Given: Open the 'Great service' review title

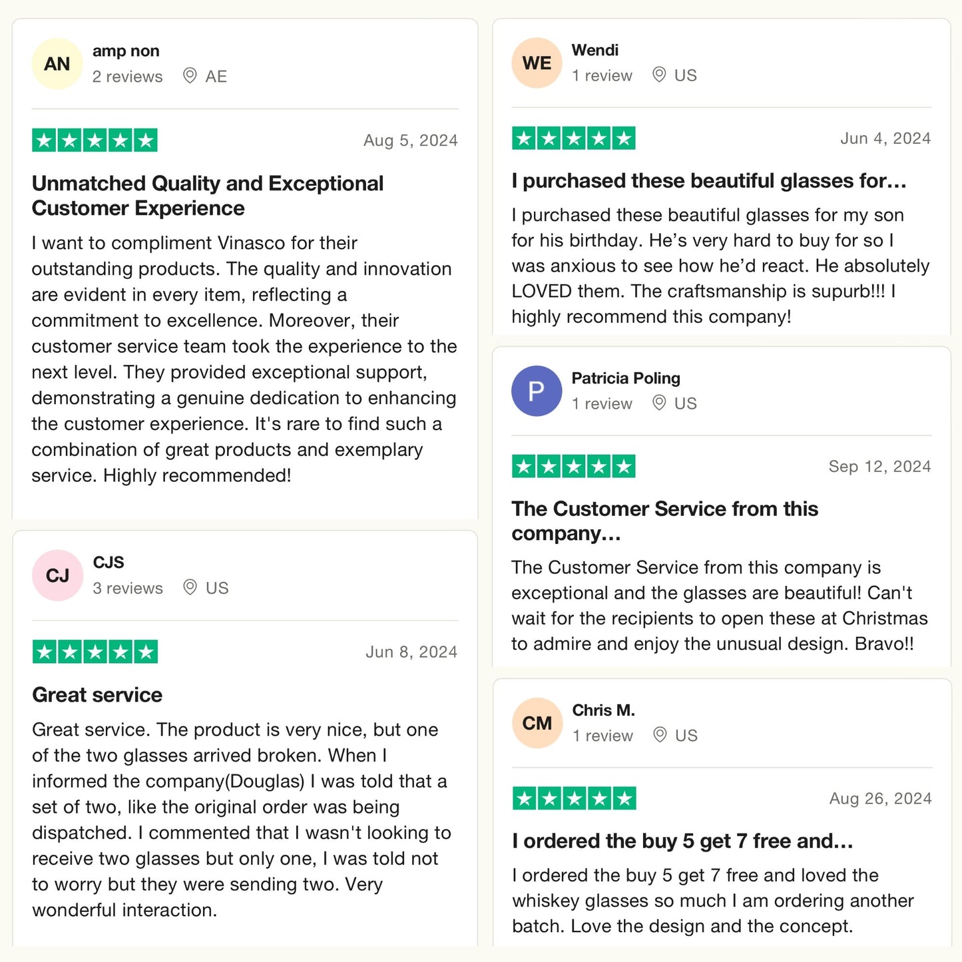Looking at the screenshot, I should pos(97,695).
